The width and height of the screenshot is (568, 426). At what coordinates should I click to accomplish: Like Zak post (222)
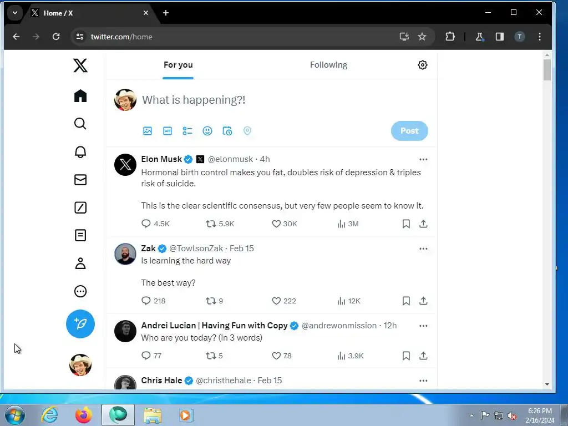(284, 301)
